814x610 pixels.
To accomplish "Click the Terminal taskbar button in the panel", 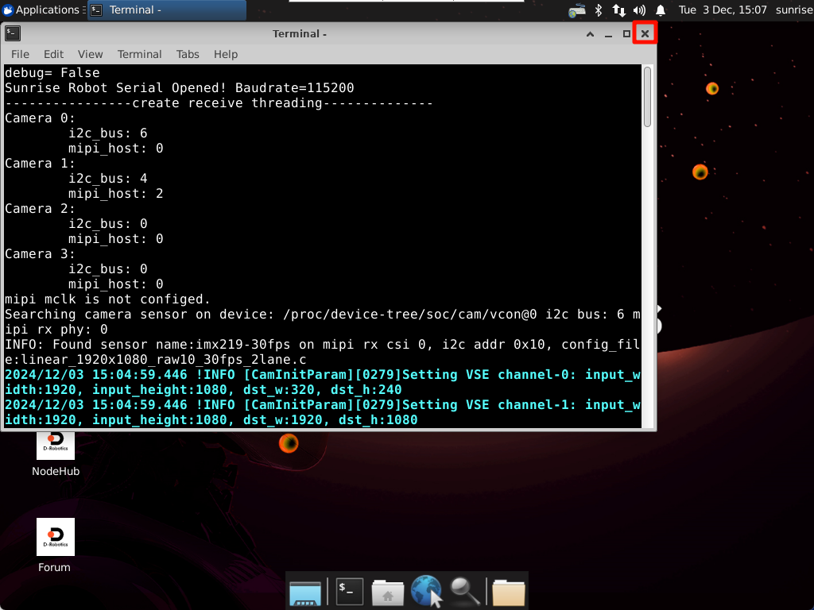I will (167, 10).
